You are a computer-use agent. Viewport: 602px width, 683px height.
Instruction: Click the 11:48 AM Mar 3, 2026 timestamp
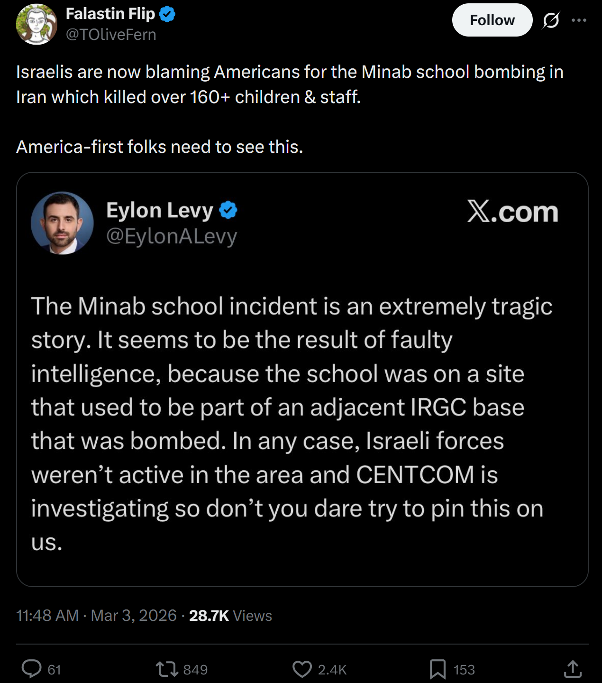96,616
